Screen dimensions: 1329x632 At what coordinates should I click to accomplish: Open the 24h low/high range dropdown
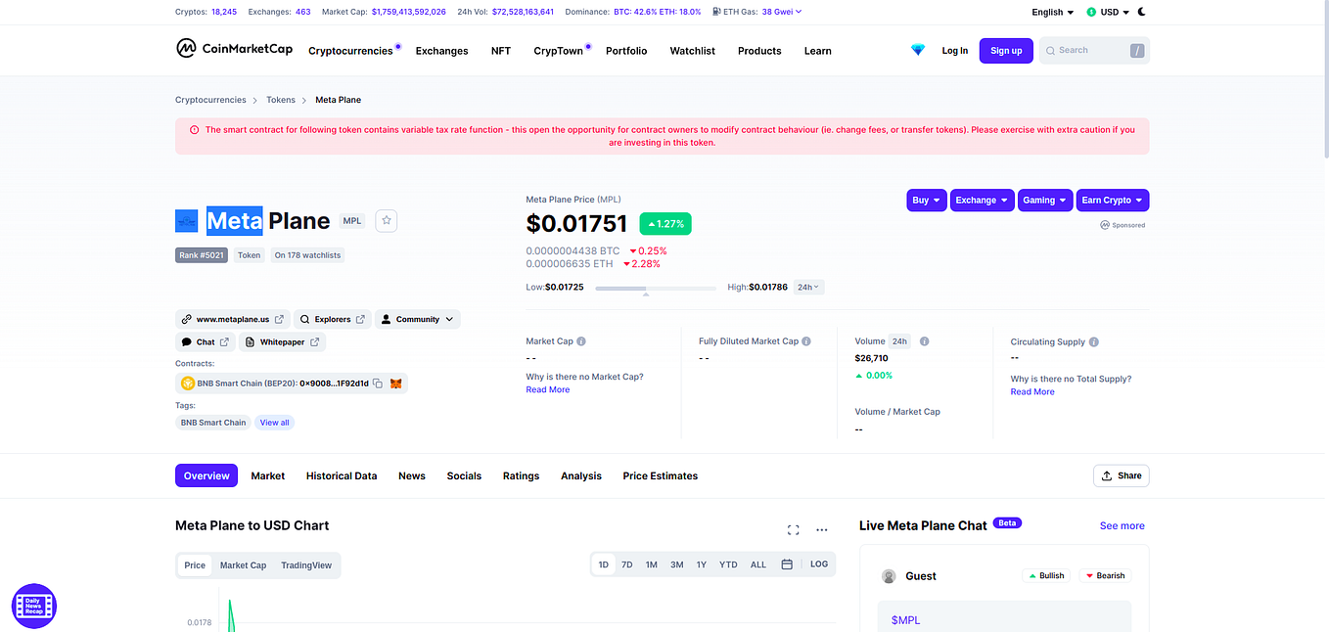(809, 288)
